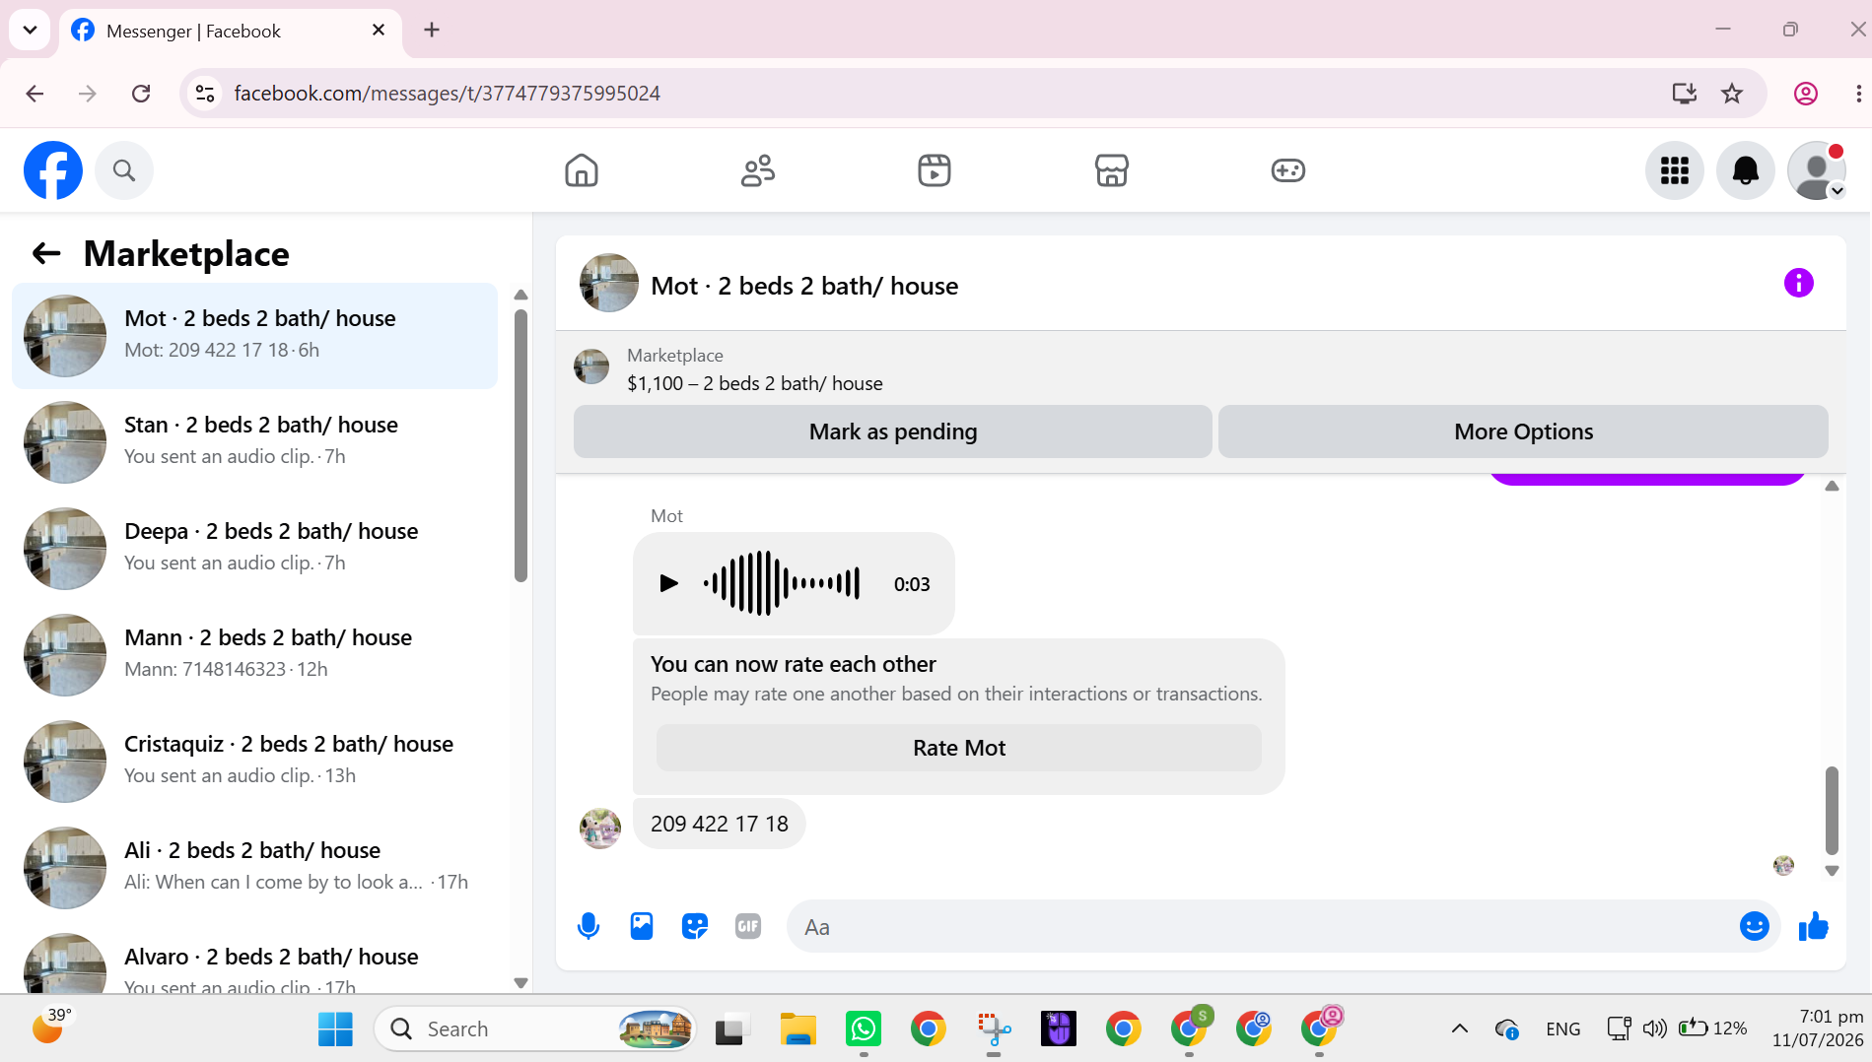Open the Cristaquiz conversation

pyautogui.click(x=255, y=762)
